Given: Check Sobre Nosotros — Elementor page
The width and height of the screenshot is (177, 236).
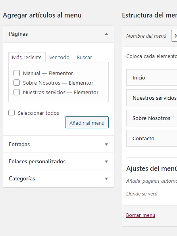Looking at the screenshot, I should click(17, 83).
